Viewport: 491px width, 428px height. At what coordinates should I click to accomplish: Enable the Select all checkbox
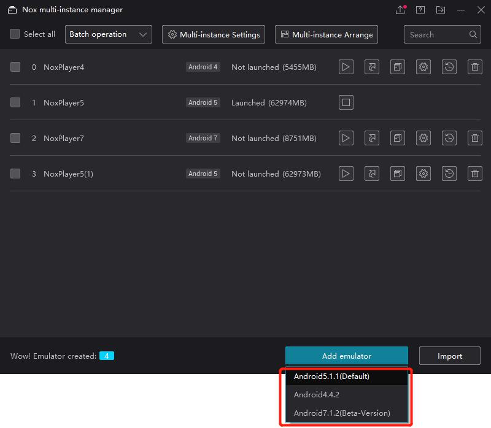click(x=15, y=34)
